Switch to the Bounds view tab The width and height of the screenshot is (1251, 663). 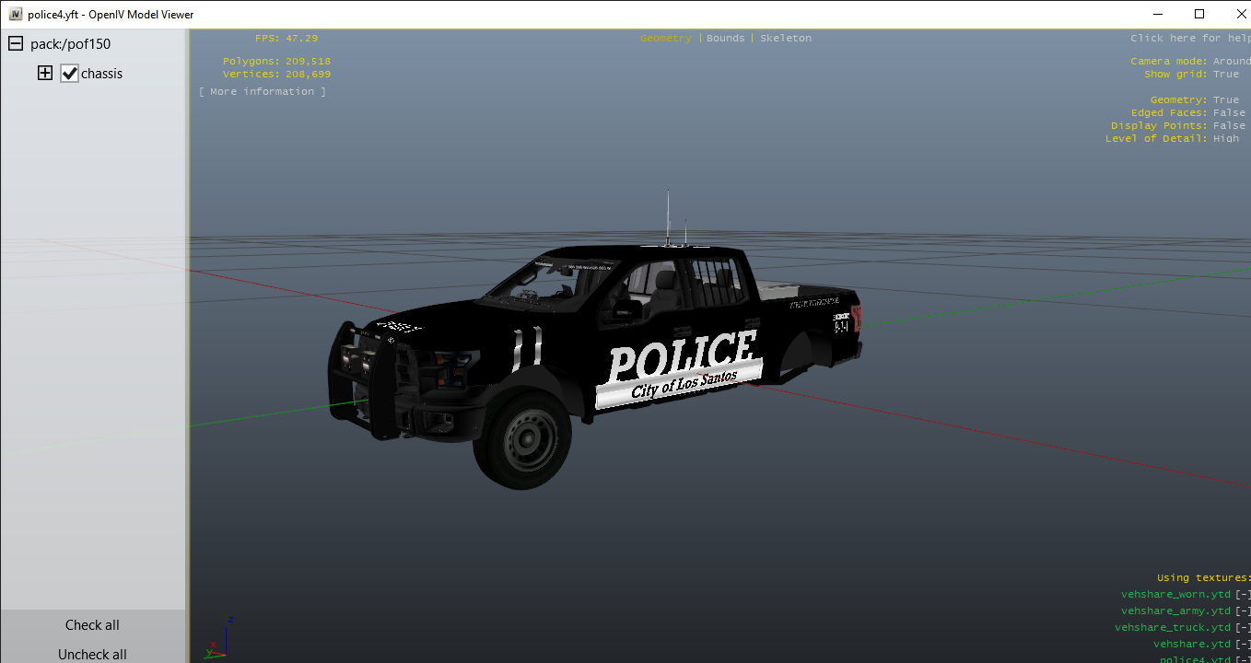pyautogui.click(x=725, y=39)
